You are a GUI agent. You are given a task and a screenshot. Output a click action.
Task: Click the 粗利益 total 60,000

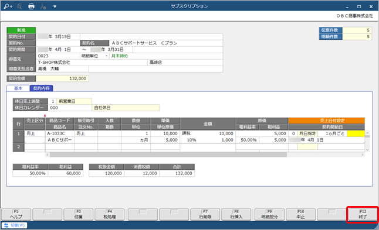tap(66, 173)
